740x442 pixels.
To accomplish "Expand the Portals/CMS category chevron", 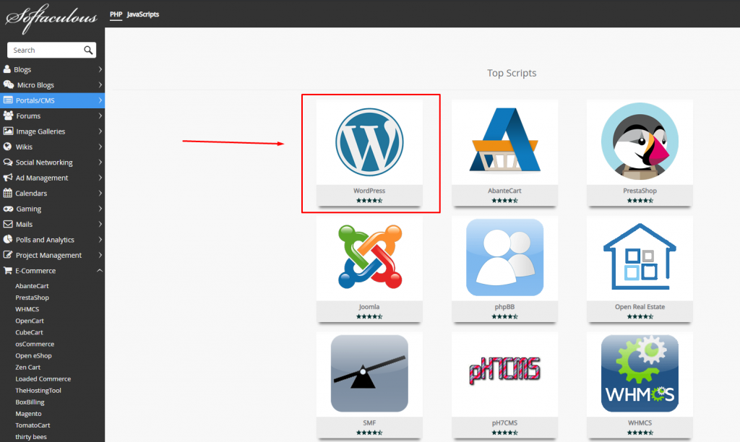I will (100, 100).
